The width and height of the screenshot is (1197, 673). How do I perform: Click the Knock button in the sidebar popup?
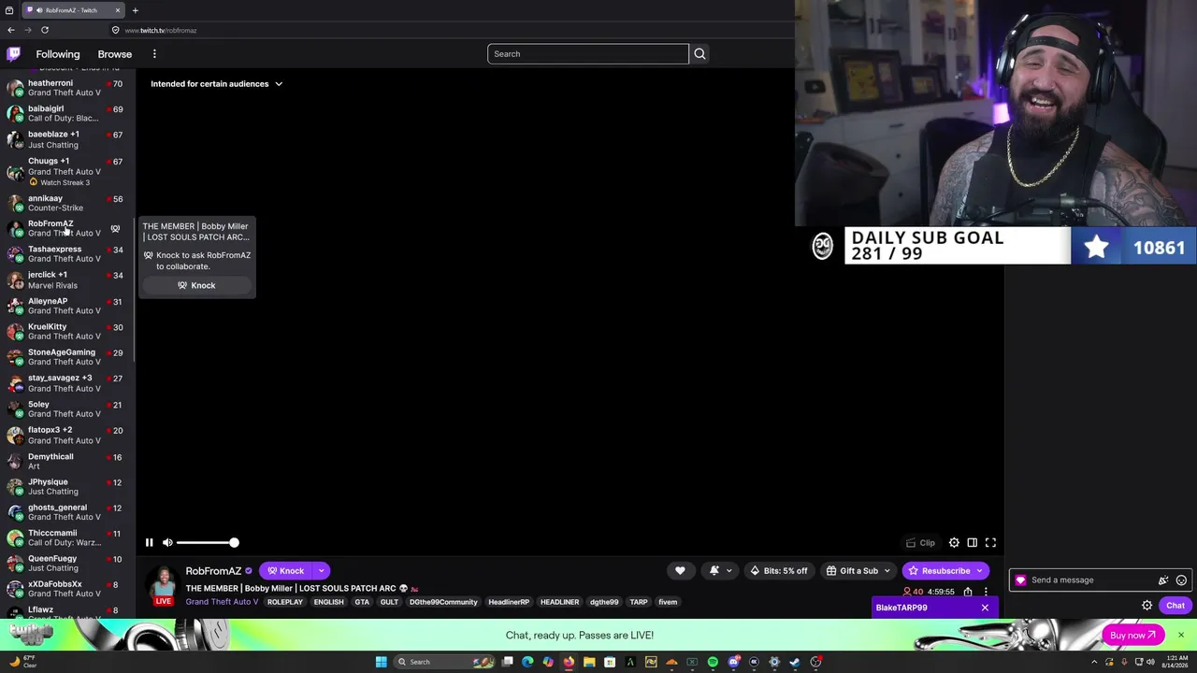click(x=196, y=285)
